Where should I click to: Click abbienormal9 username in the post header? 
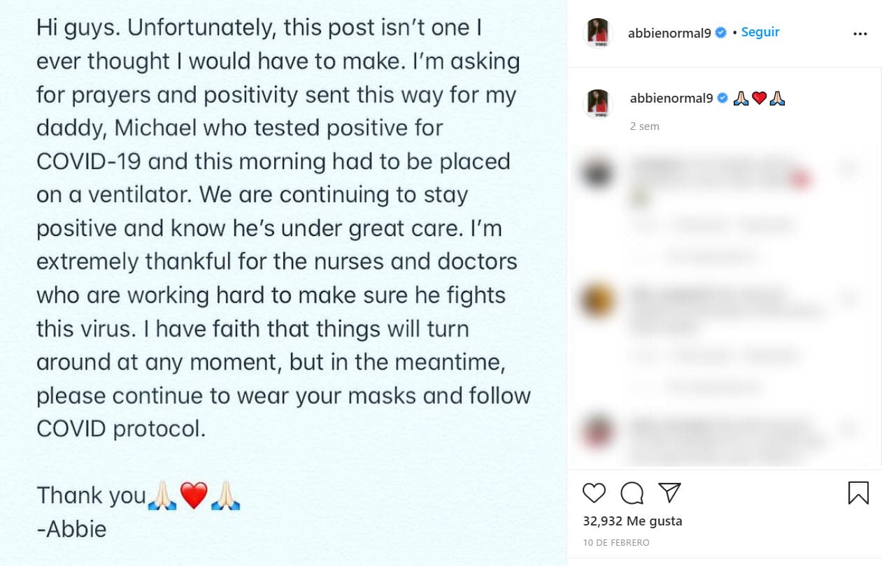click(670, 33)
